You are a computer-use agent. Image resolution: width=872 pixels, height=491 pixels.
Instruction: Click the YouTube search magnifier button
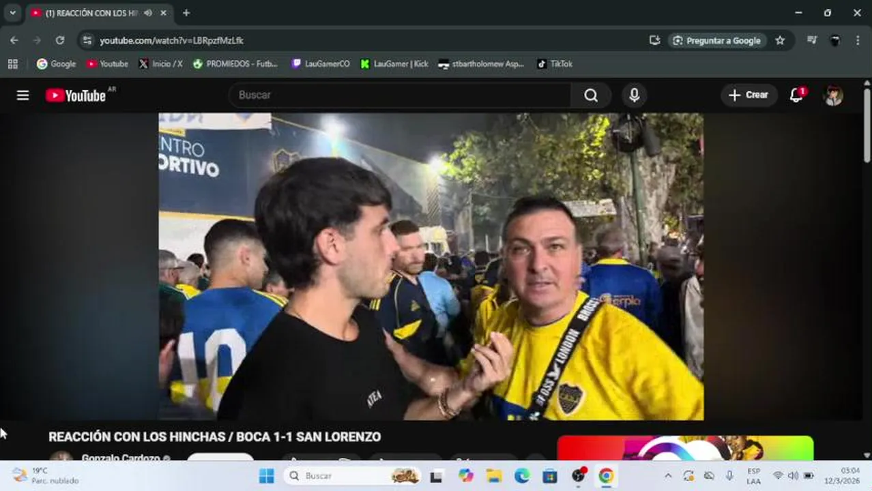click(x=591, y=95)
